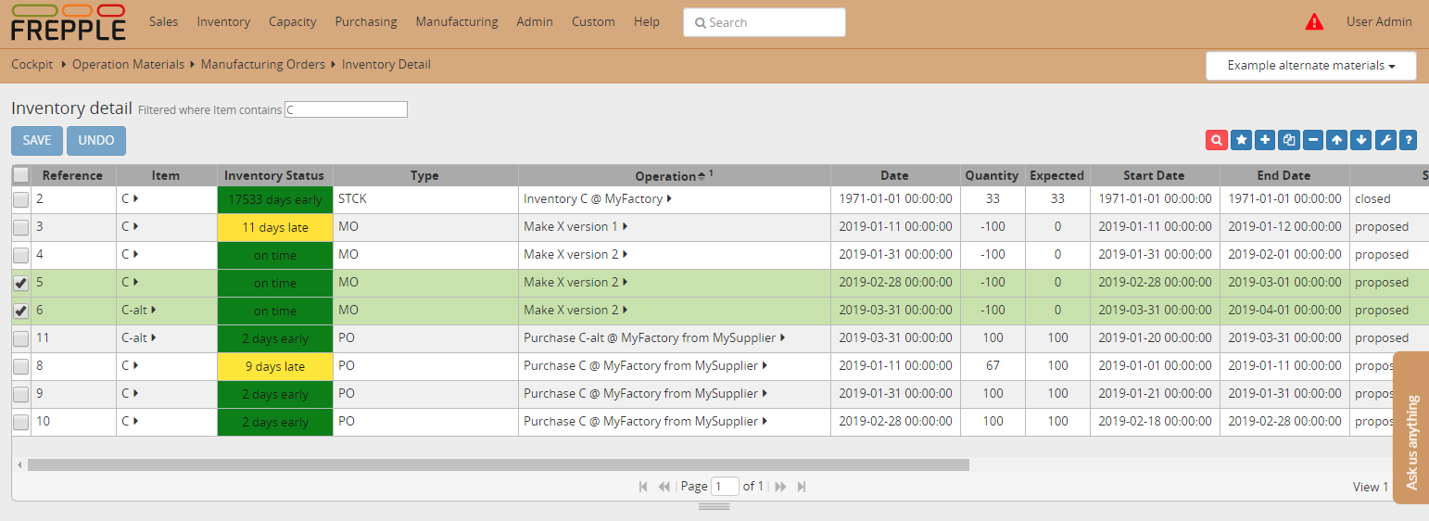Screen dimensions: 1429x521
Task: Click the star favorites icon
Action: coord(1241,140)
